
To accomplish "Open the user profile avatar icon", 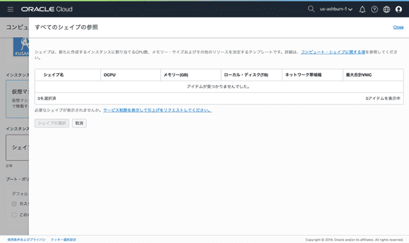I will pos(399,10).
